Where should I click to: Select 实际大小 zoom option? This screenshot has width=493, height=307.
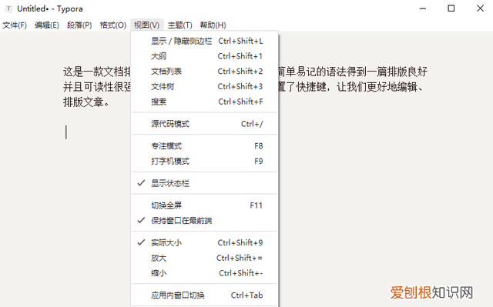[204, 242]
